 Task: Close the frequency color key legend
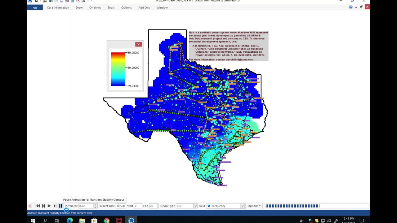(x=138, y=44)
